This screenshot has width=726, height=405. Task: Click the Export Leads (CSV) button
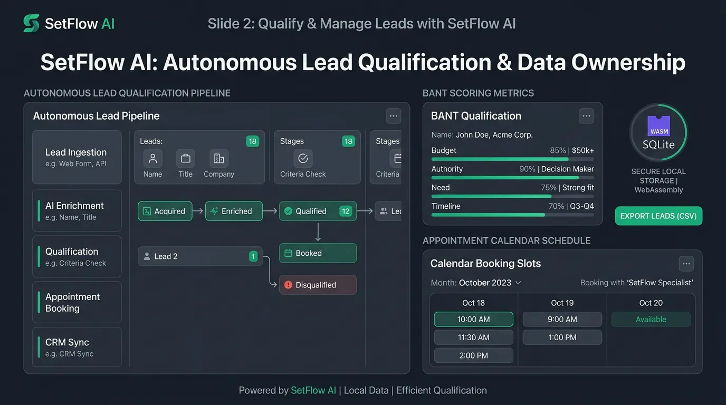658,216
